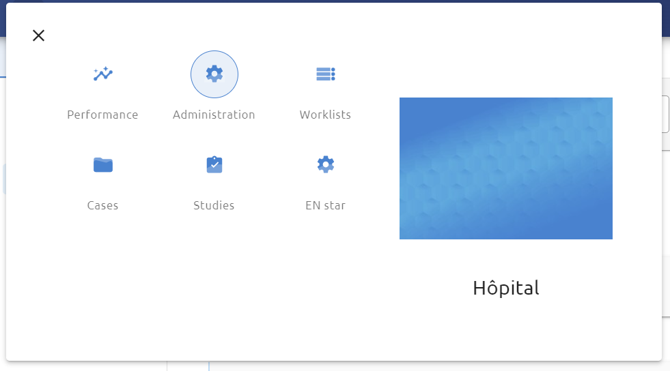Click the Hôpital organization name
The image size is (670, 371).
pyautogui.click(x=506, y=288)
